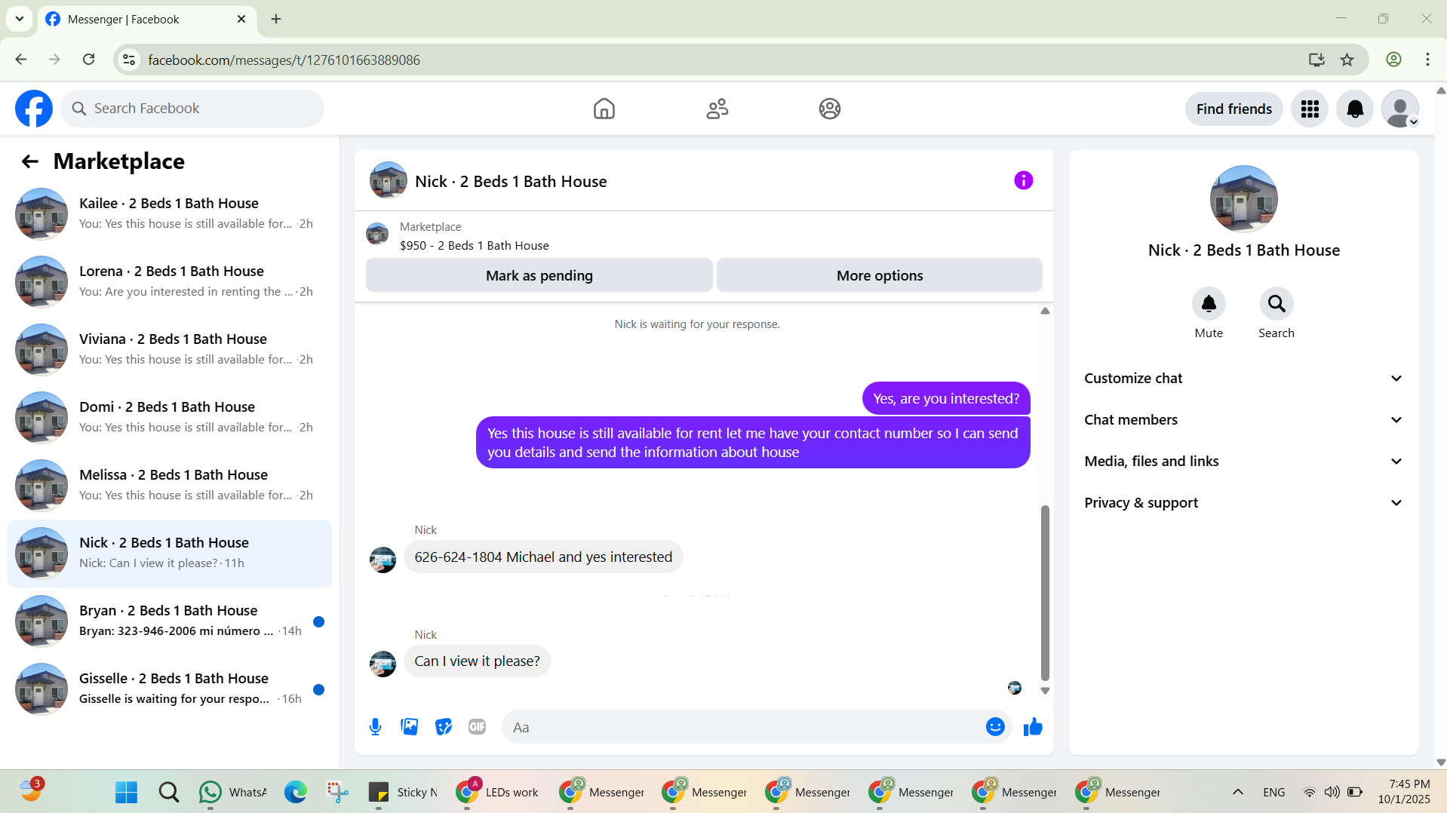Select Nick's conversation in the list

click(170, 553)
